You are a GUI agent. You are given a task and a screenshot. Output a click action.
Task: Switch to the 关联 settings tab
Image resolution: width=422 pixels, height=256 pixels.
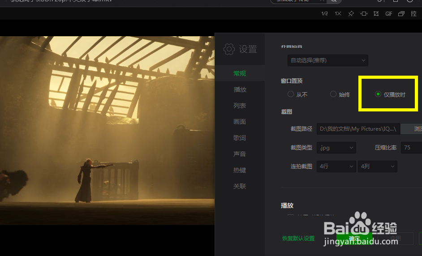point(240,186)
